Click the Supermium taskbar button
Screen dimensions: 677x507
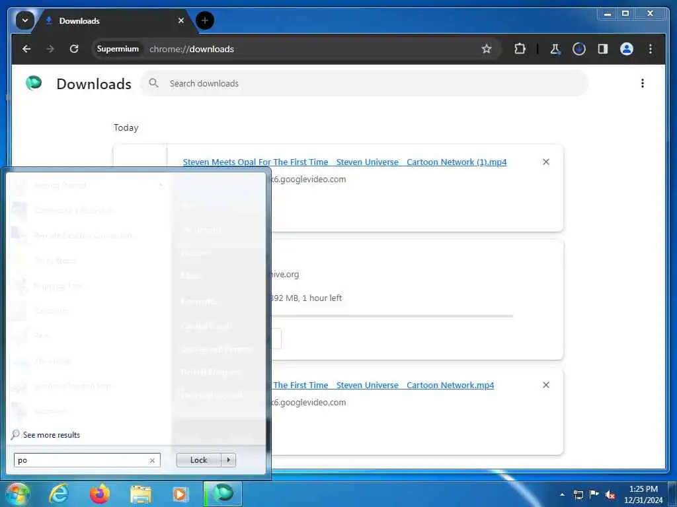coord(223,494)
